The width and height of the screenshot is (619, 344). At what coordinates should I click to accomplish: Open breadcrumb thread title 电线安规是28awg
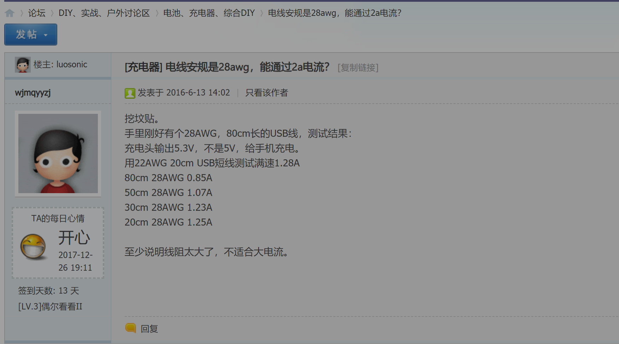(335, 13)
